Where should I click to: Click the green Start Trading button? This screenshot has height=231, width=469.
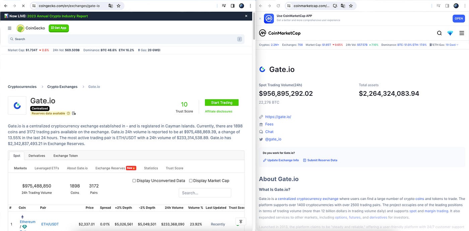point(222,102)
